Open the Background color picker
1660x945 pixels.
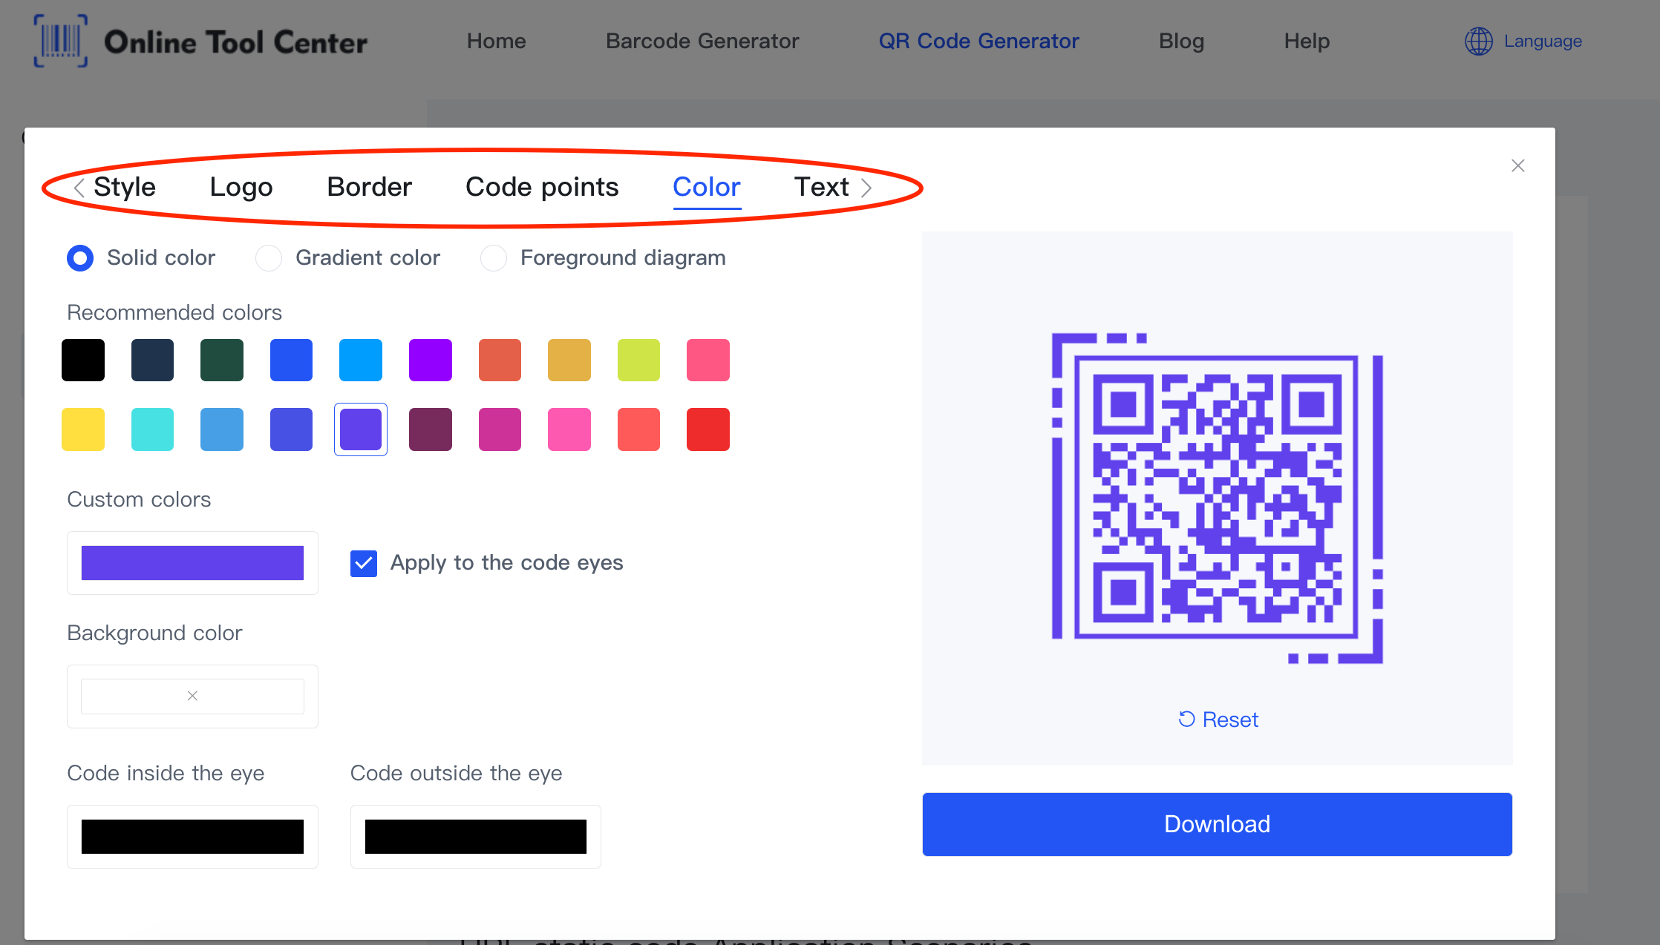click(192, 696)
